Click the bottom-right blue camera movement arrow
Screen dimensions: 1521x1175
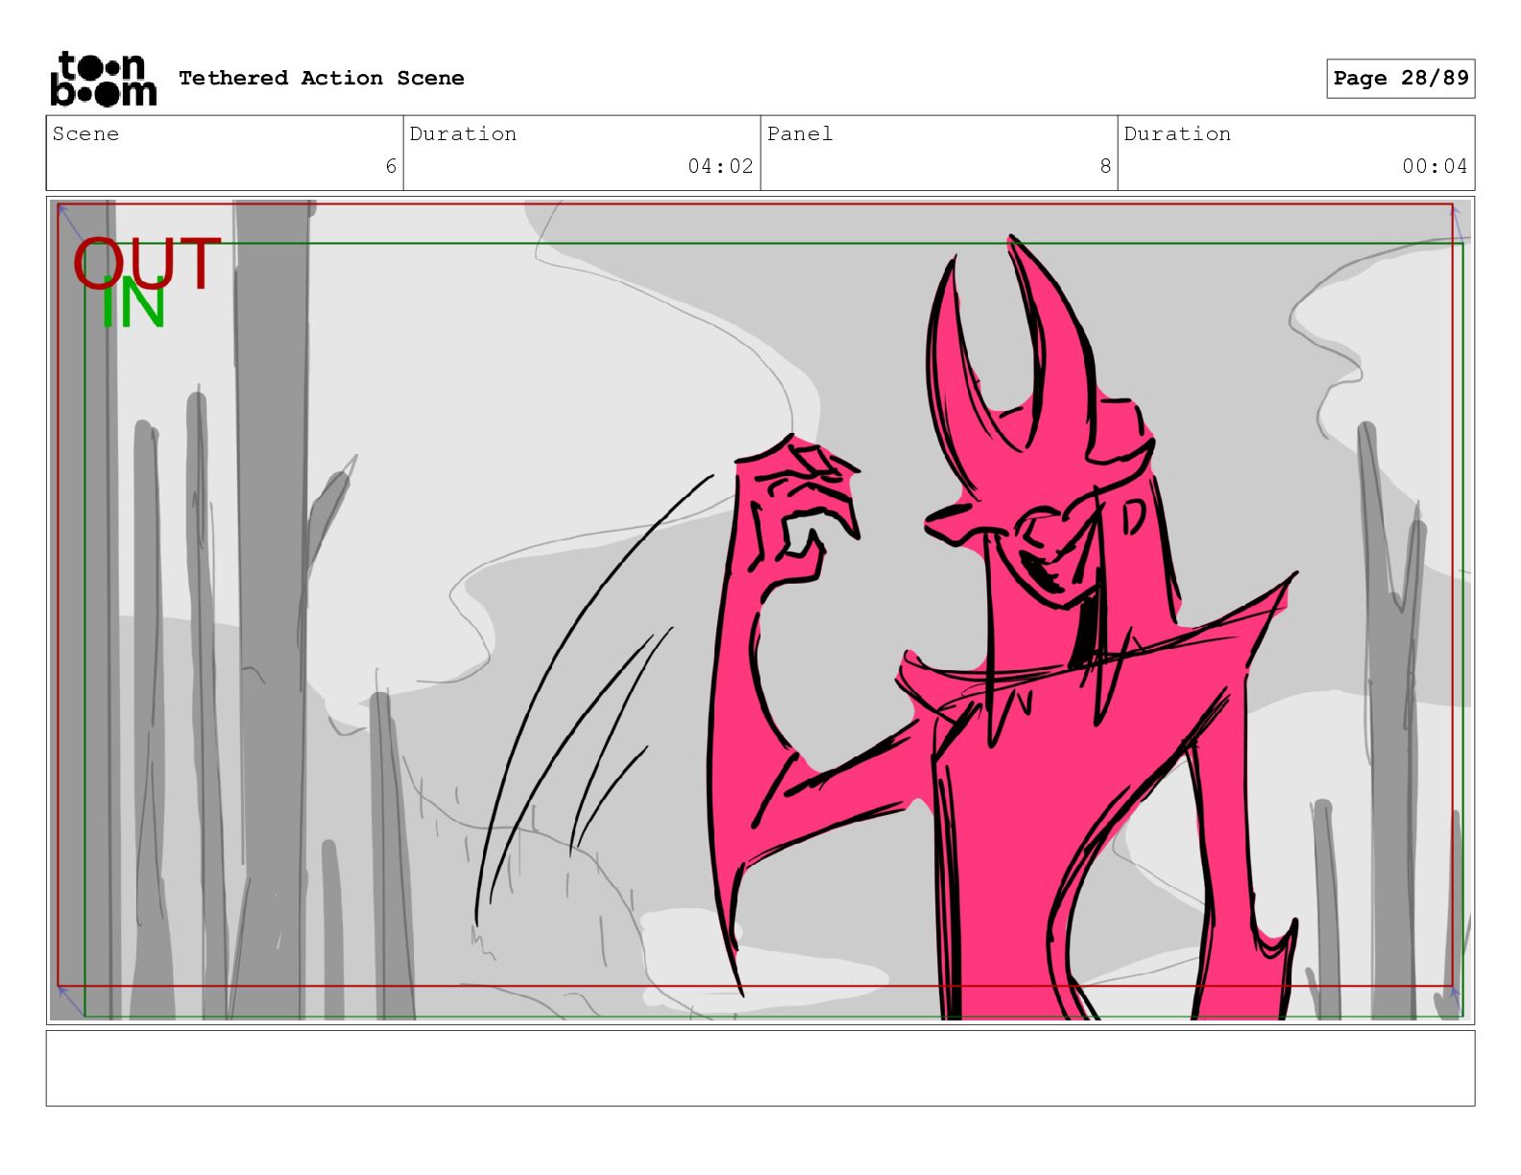(x=1455, y=995)
